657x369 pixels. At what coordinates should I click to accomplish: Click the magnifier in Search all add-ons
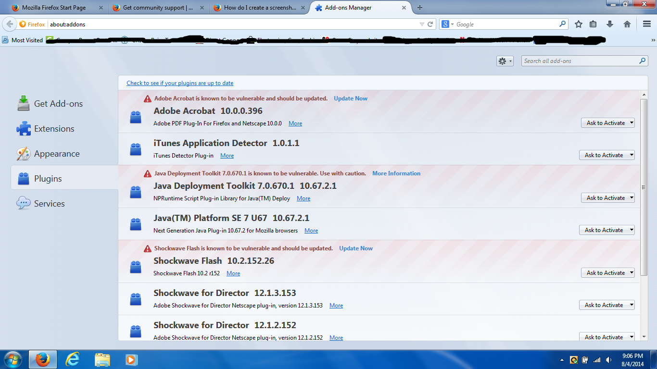tap(643, 61)
